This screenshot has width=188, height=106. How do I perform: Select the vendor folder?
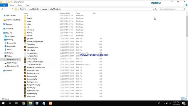pos(29,36)
